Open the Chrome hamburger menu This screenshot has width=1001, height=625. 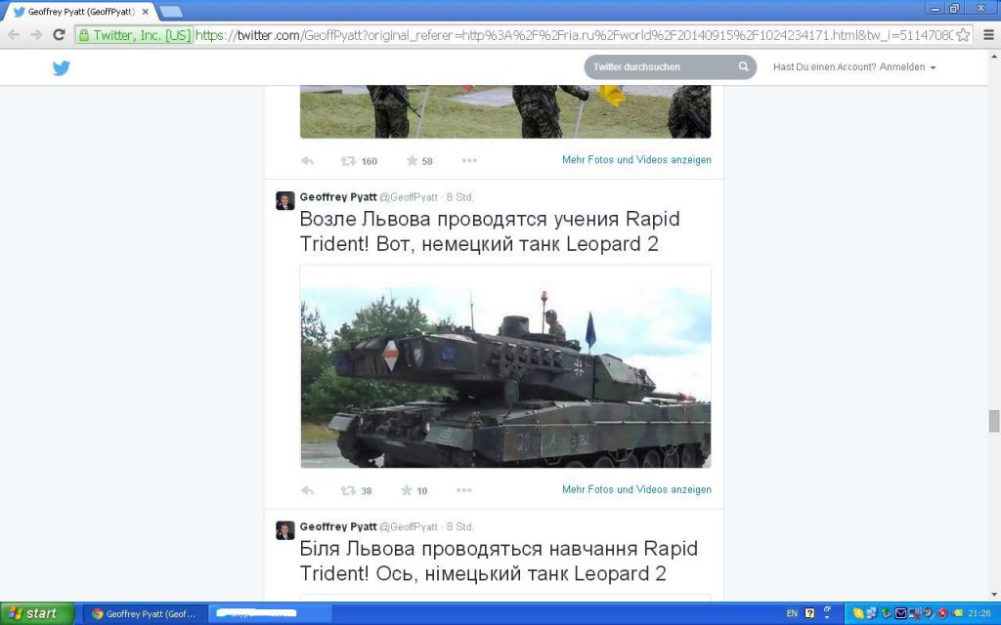(x=987, y=35)
